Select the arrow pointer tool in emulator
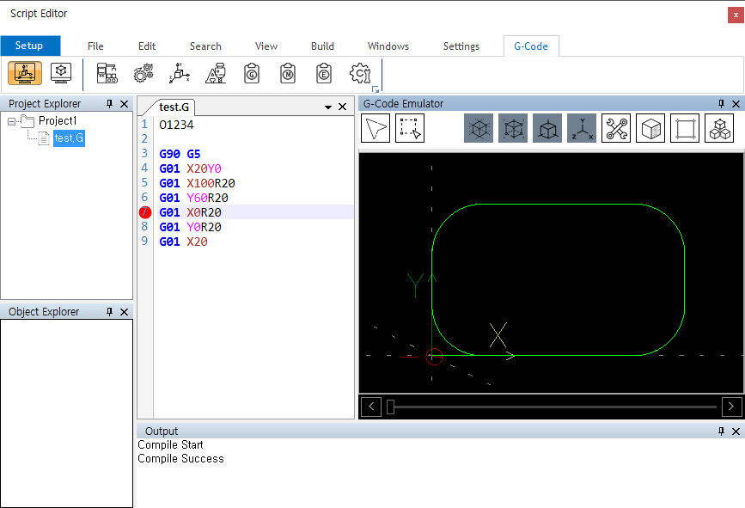This screenshot has height=508, width=745. coord(376,129)
